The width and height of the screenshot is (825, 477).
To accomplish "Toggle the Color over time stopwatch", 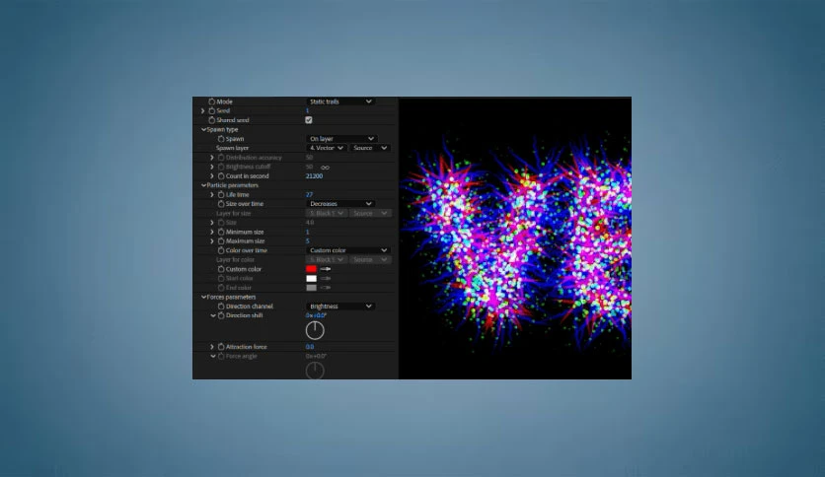I will [x=221, y=250].
